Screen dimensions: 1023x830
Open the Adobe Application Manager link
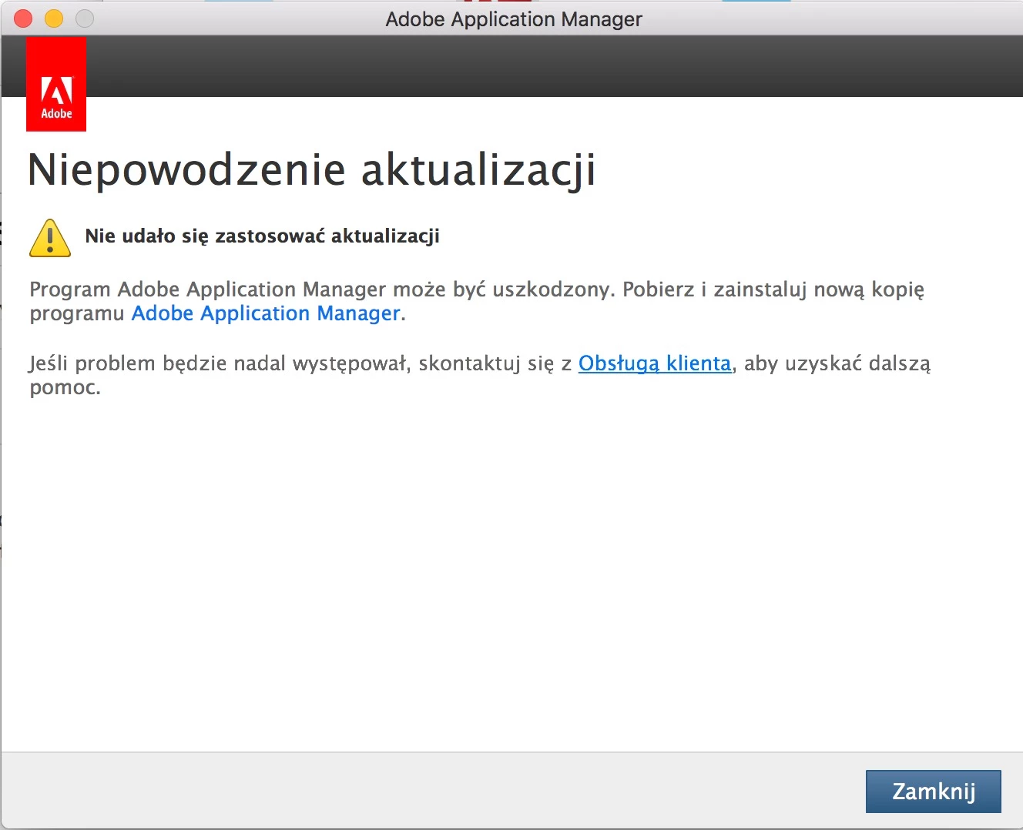tap(266, 313)
